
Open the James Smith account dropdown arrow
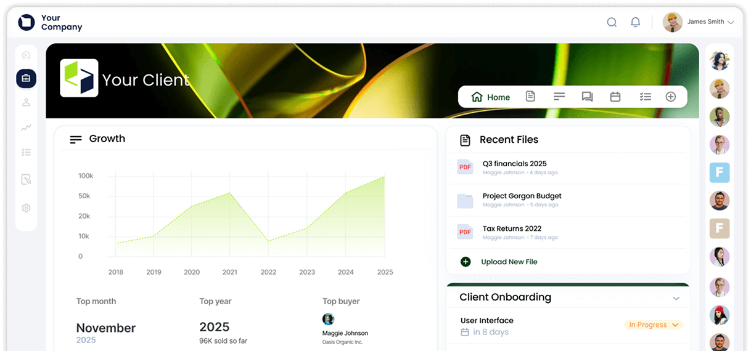(x=731, y=22)
